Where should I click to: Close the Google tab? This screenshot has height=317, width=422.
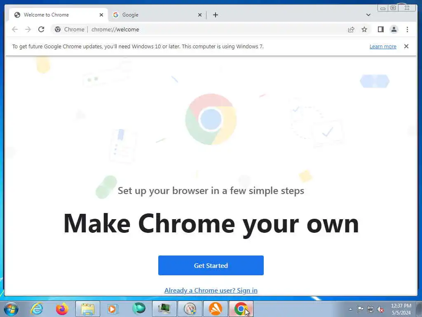[x=200, y=15]
